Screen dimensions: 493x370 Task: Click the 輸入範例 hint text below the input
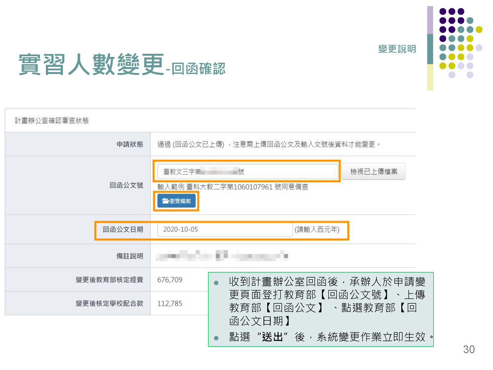[x=233, y=187]
